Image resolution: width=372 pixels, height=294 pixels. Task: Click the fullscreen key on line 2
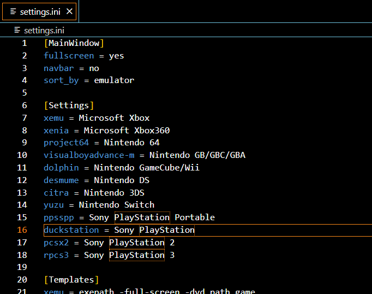(69, 56)
